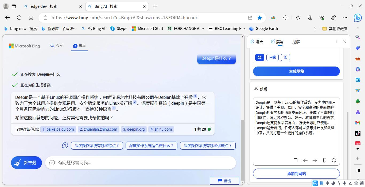
Task: Click the stop square icon under preview
Action: [296, 160]
